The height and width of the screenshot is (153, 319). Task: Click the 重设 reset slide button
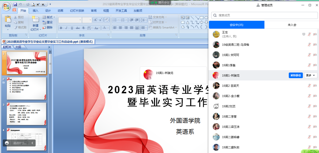(x=48, y=22)
